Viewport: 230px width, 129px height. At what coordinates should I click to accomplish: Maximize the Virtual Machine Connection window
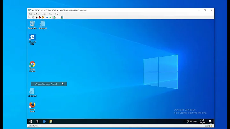(x=205, y=10)
